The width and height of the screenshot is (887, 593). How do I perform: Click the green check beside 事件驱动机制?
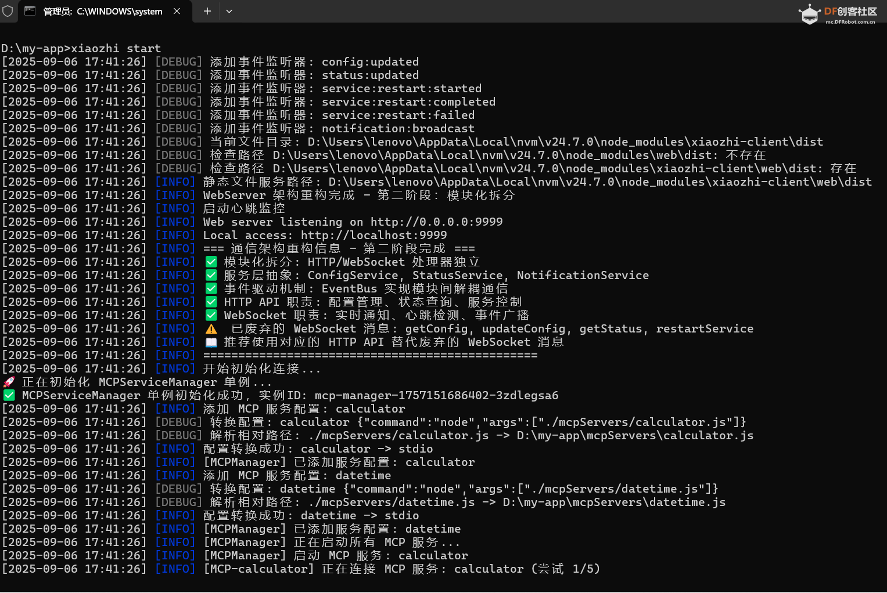coord(211,288)
